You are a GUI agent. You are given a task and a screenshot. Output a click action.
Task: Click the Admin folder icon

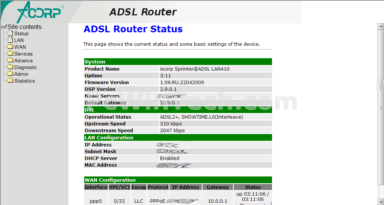[x=10, y=74]
